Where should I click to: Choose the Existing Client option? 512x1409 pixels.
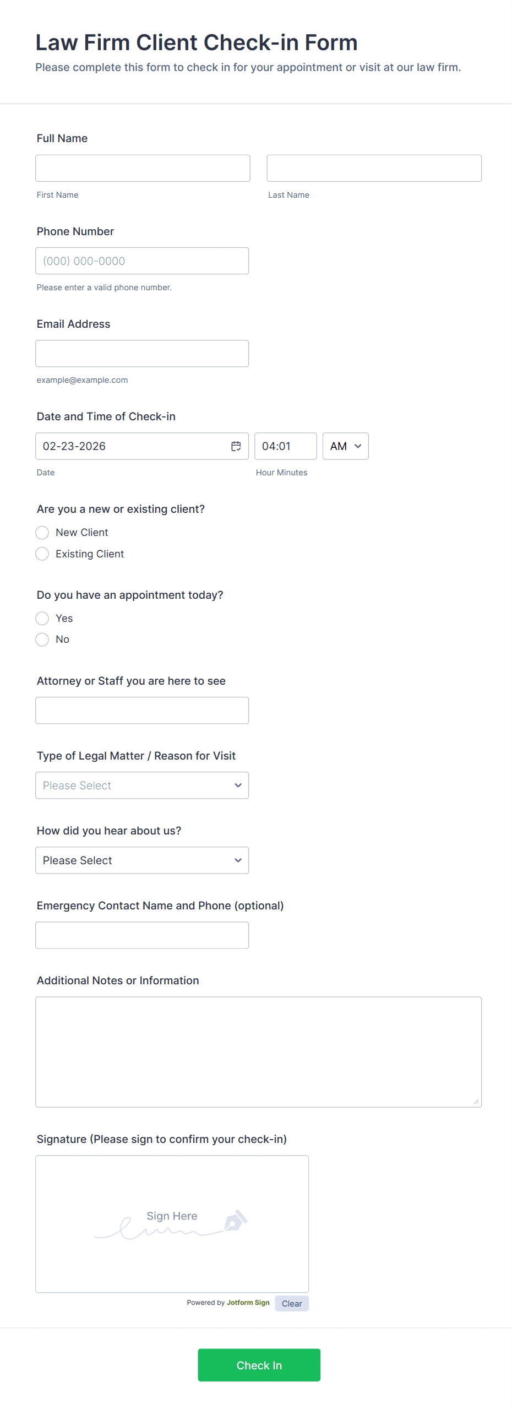(x=42, y=554)
